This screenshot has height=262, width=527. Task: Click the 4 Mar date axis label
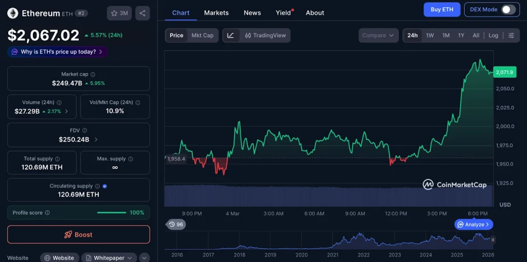233,213
